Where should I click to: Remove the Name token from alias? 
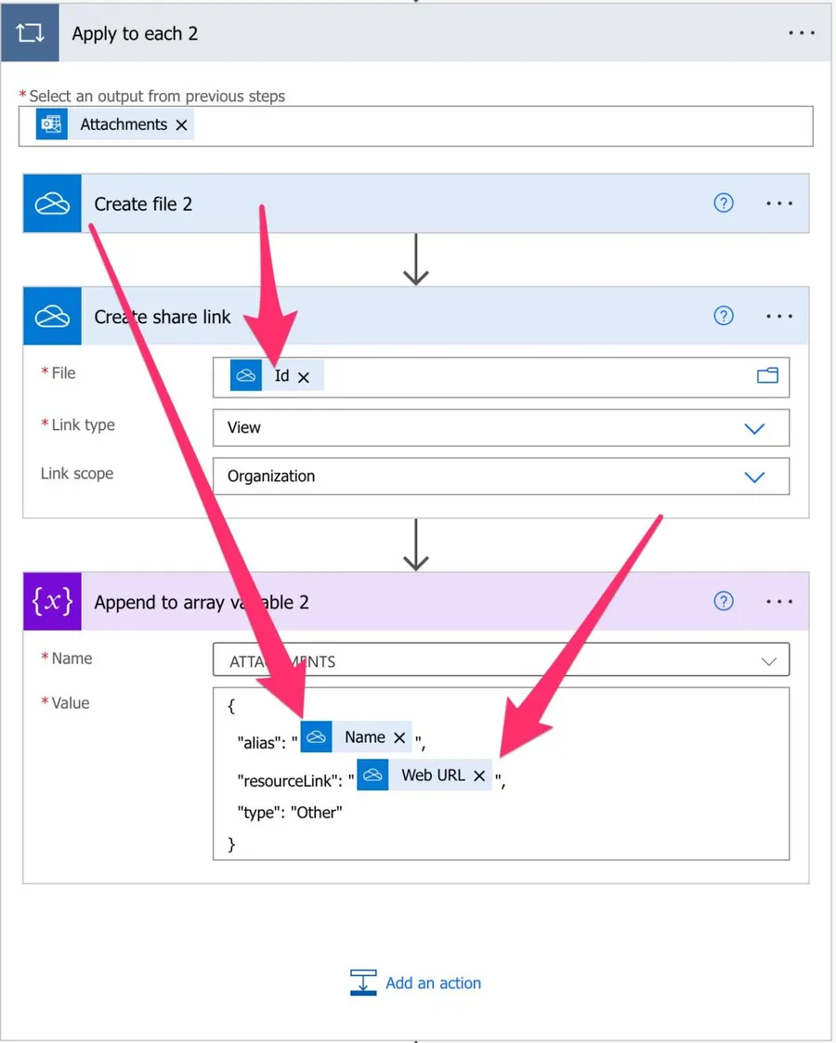coord(399,737)
